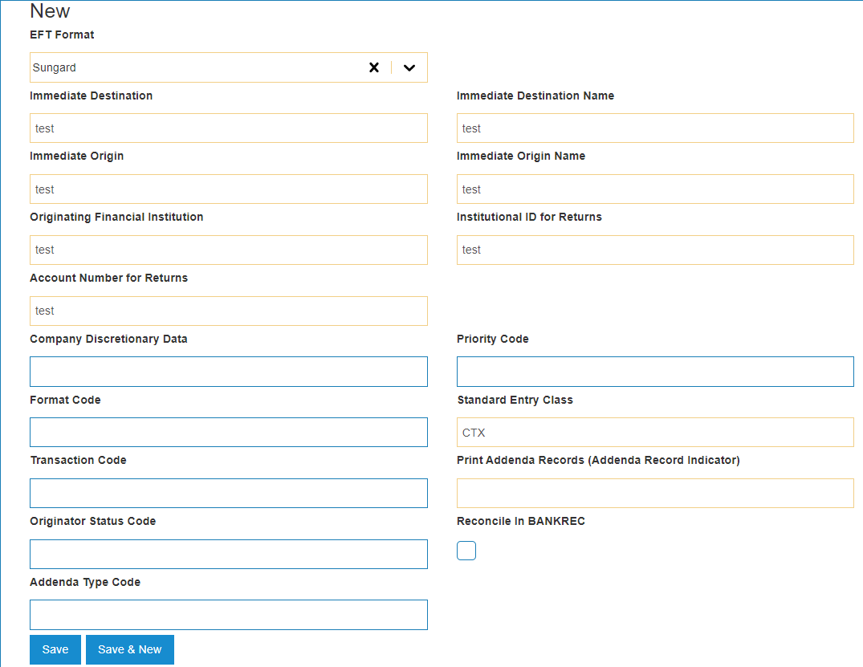
Task: Click into Institutional ID for Returns field
Action: pos(655,250)
